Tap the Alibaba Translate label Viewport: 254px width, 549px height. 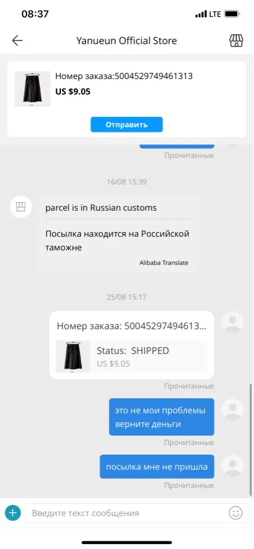tap(163, 262)
